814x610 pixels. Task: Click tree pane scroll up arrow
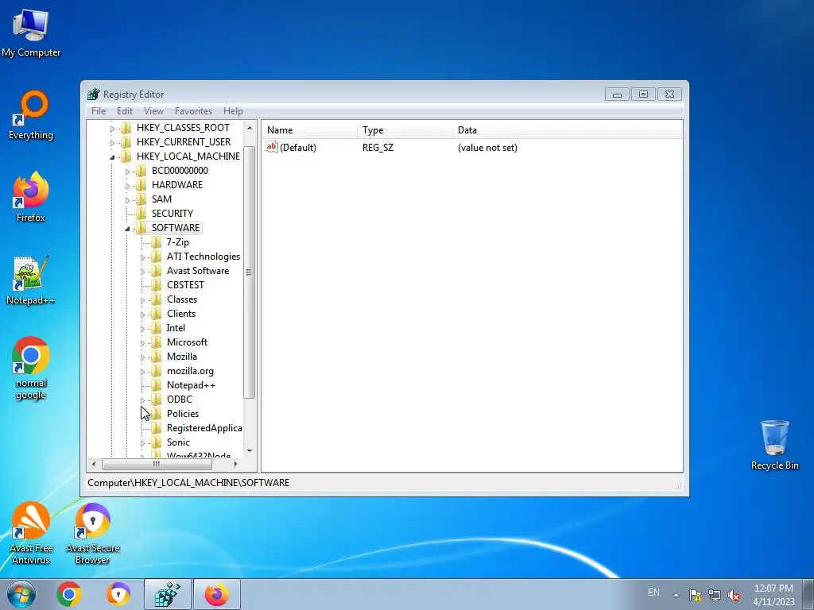tap(250, 128)
